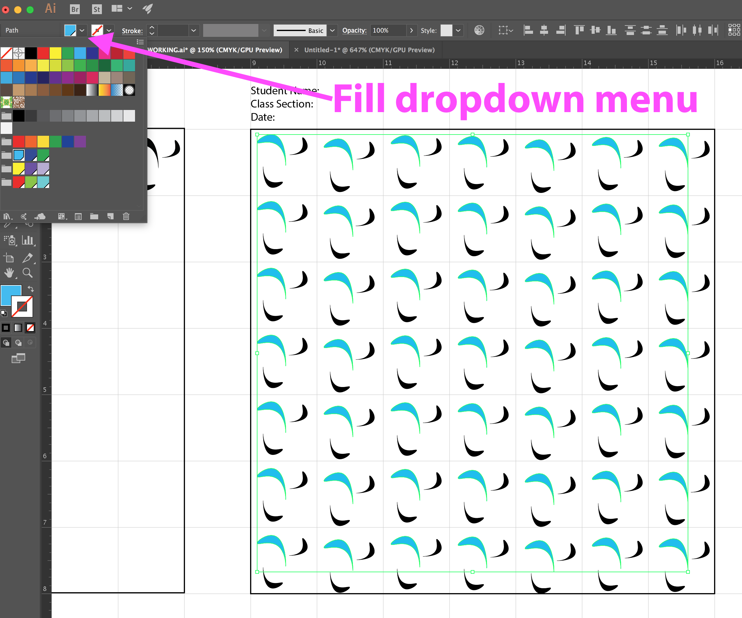Open the Swatches panel flyout menu
The height and width of the screenshot is (618, 742).
tap(140, 42)
